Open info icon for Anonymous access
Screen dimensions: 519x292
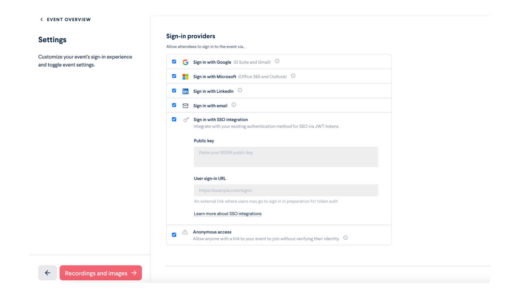pyautogui.click(x=345, y=238)
